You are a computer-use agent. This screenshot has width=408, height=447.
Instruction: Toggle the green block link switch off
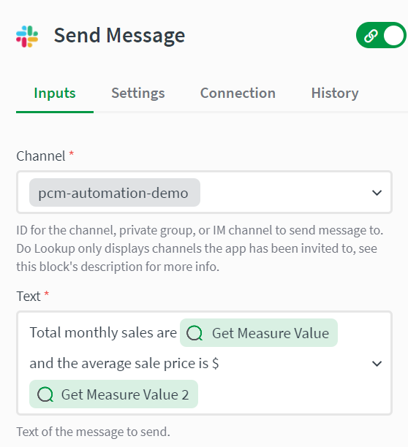tap(381, 35)
